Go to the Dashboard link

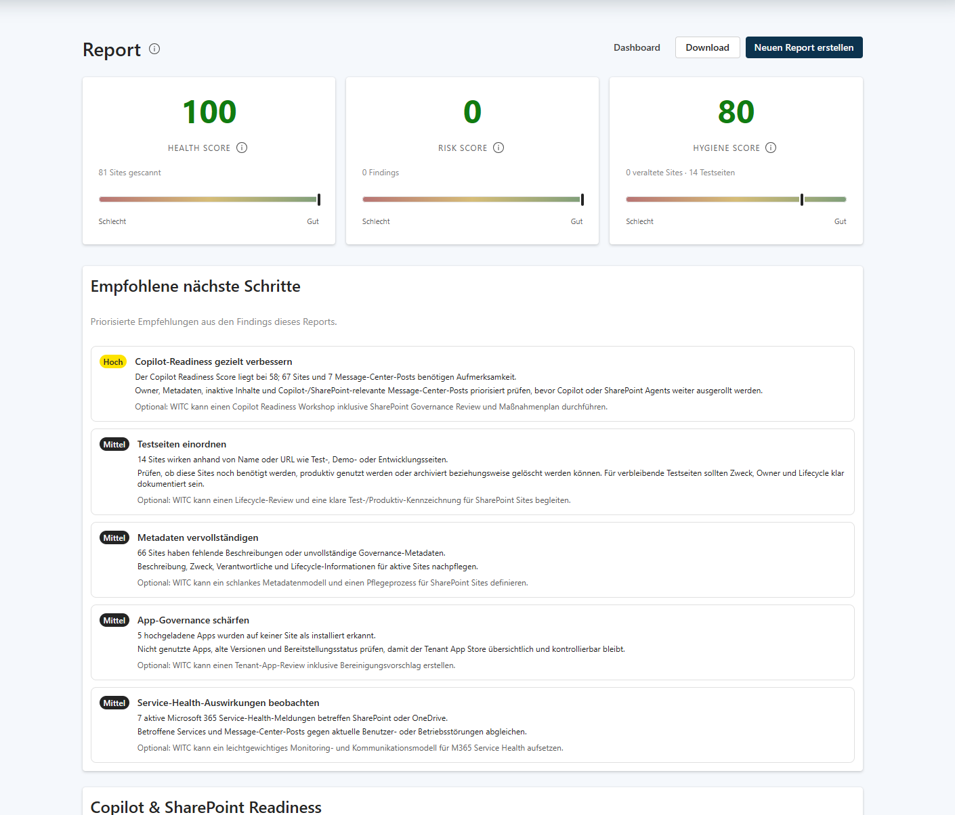click(637, 47)
